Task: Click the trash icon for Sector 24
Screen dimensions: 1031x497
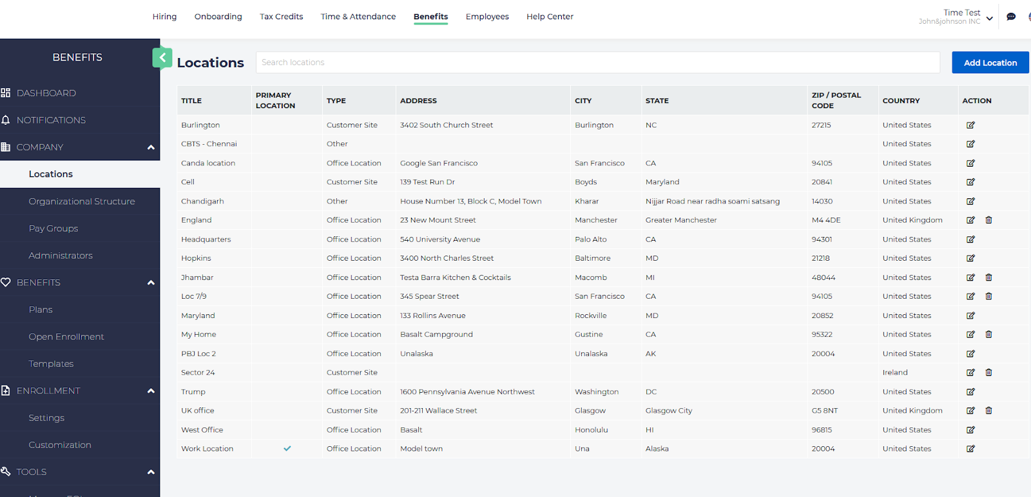Action: click(988, 373)
